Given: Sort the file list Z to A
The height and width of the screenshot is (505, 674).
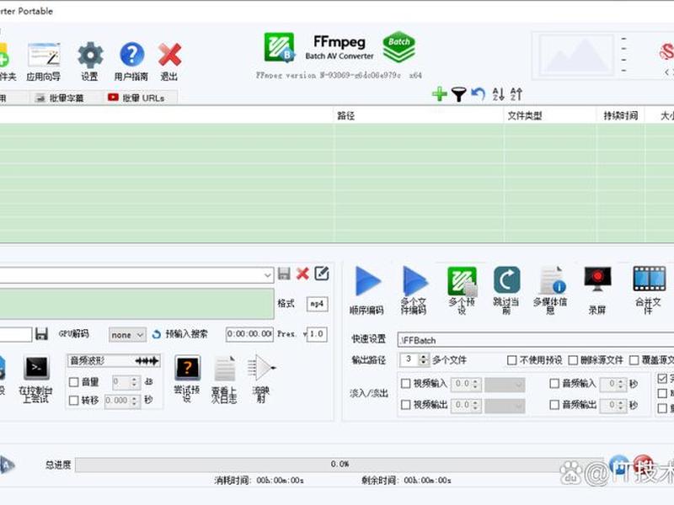Looking at the screenshot, I should tap(516, 94).
